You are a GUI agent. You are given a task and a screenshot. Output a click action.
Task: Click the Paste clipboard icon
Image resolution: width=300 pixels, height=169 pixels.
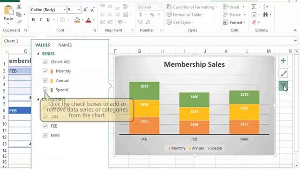[8, 9]
